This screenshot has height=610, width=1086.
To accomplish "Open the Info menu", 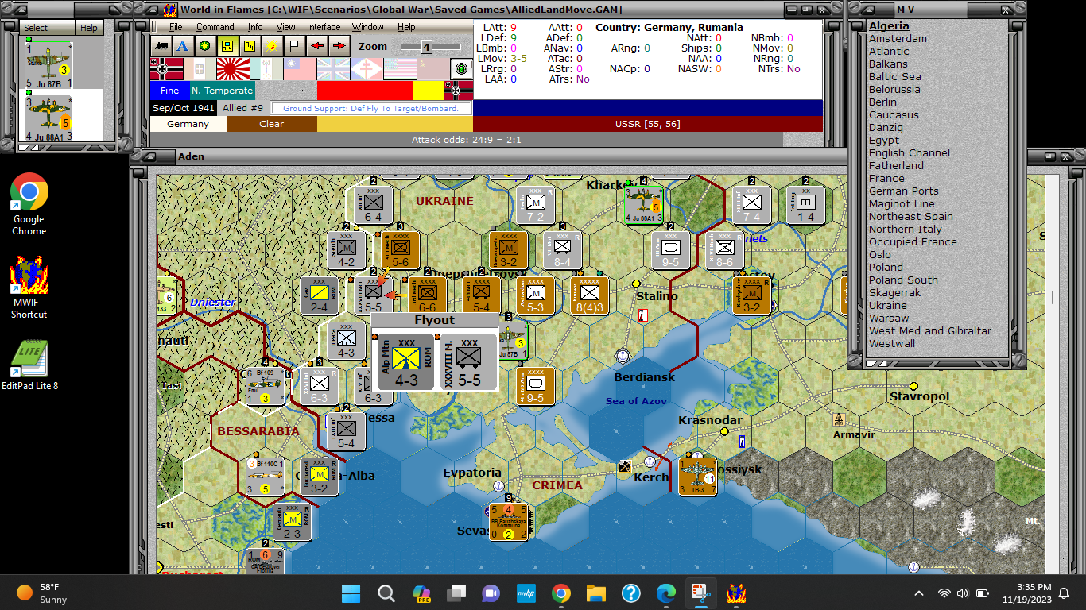I will [255, 27].
